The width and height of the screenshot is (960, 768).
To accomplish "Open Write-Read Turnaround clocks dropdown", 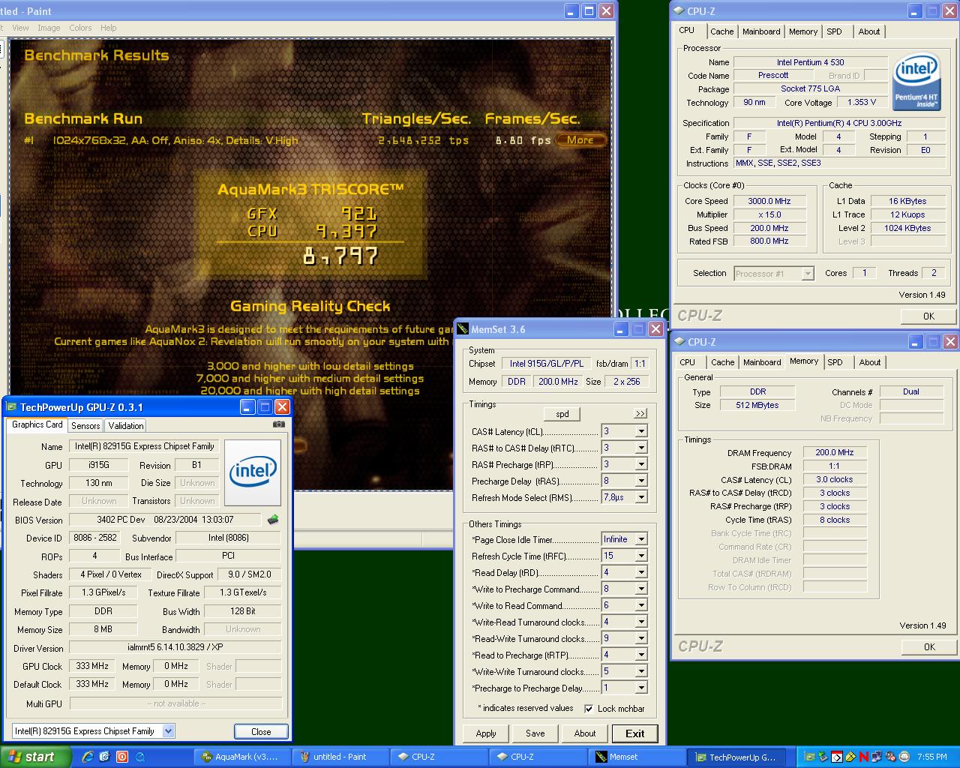I will click(x=641, y=622).
